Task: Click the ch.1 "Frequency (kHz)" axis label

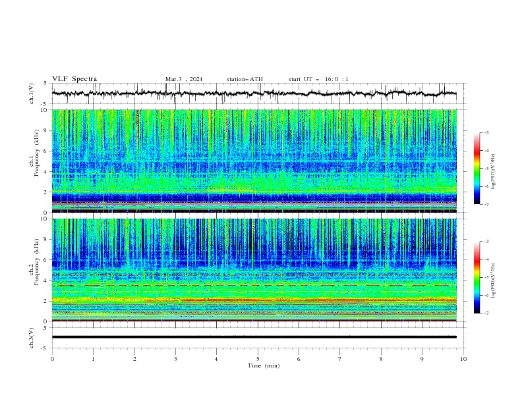Action: [x=37, y=153]
